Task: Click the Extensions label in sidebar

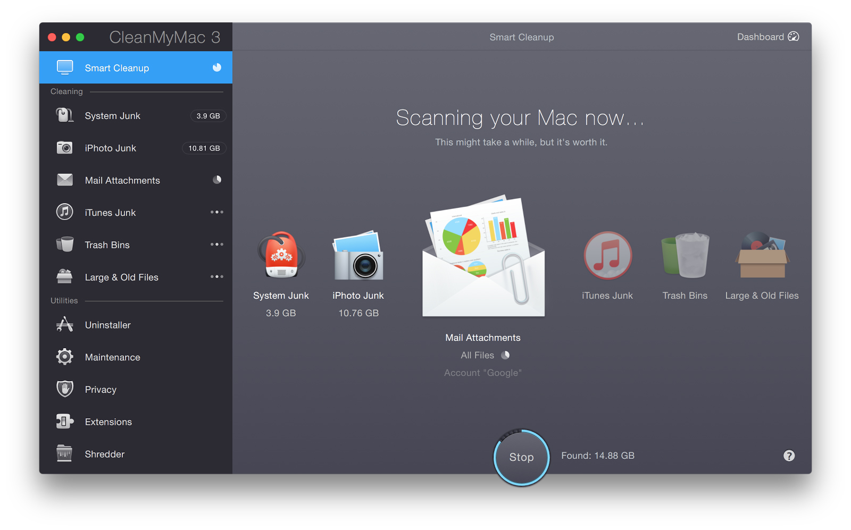Action: tap(109, 422)
